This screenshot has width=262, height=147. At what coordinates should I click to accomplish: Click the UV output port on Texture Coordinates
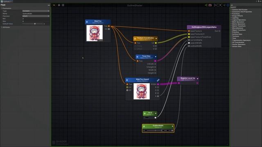156,43
